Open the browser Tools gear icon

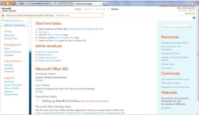pyautogui.click(x=197, y=3)
